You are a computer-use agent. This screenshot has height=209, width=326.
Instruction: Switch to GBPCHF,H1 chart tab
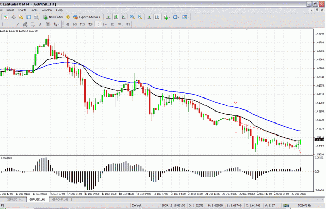[x=60, y=200]
